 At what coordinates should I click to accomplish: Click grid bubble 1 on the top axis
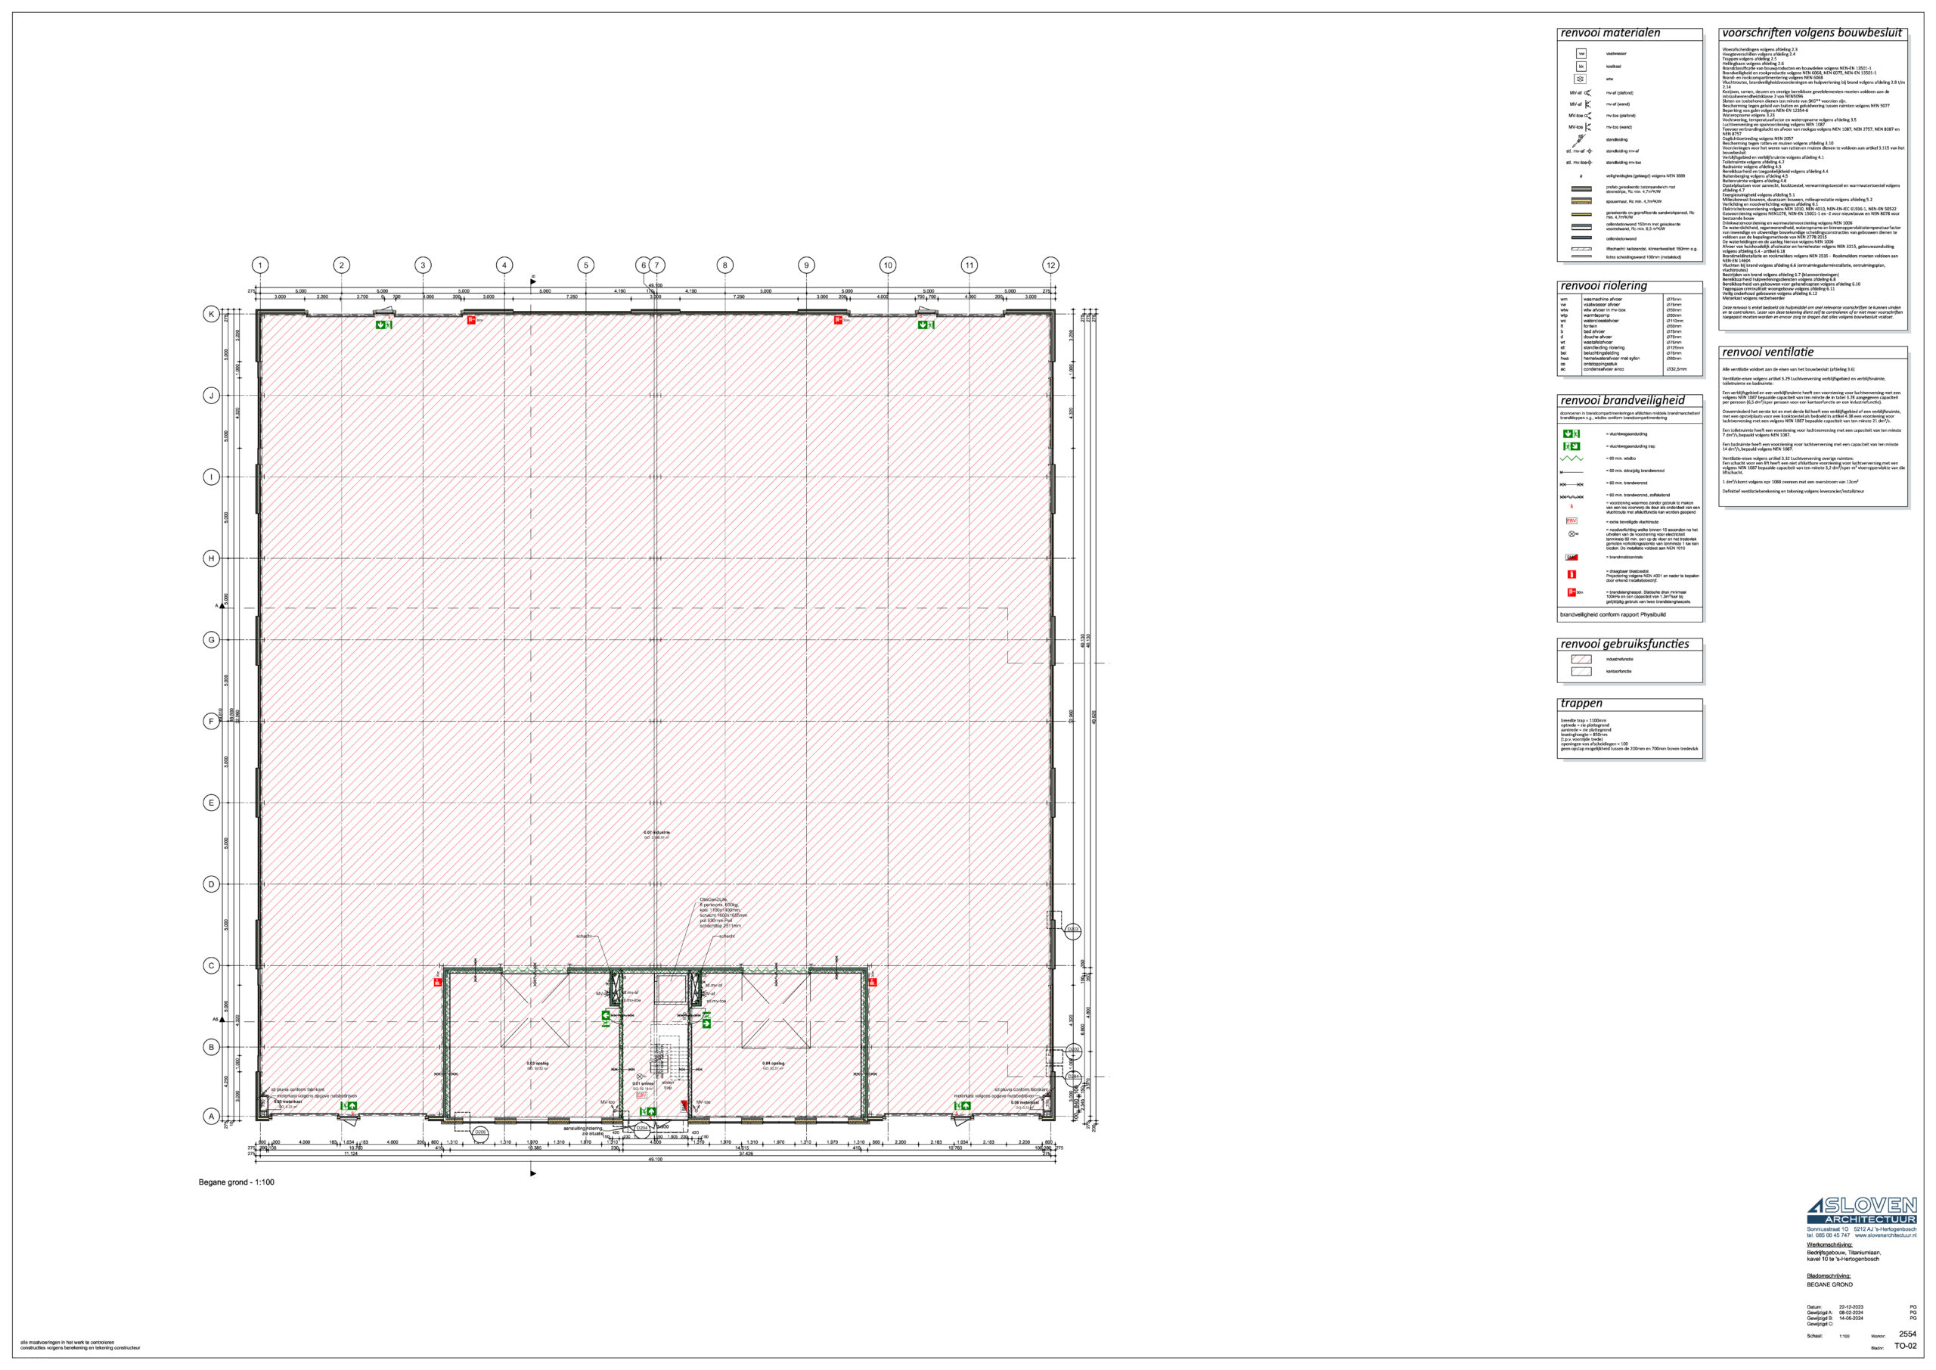pos(261,265)
